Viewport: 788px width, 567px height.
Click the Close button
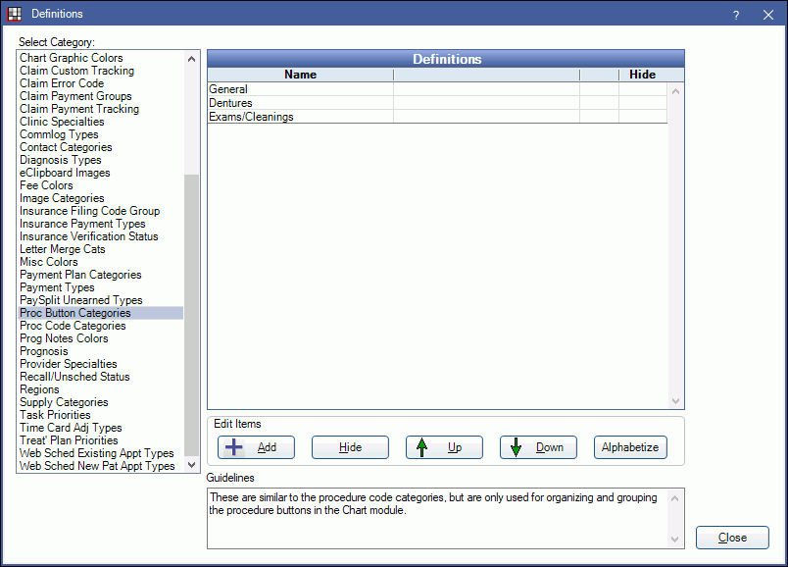click(732, 538)
